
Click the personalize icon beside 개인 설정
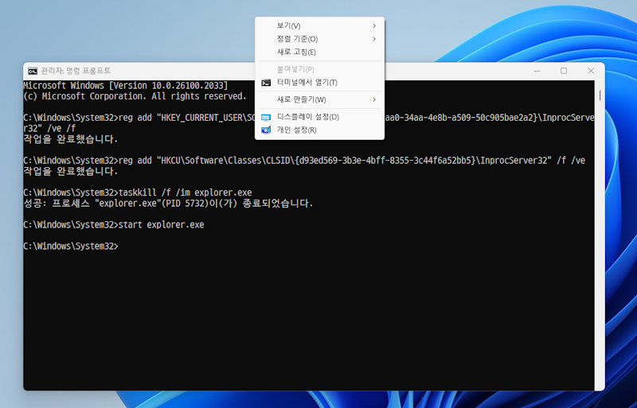pyautogui.click(x=266, y=130)
